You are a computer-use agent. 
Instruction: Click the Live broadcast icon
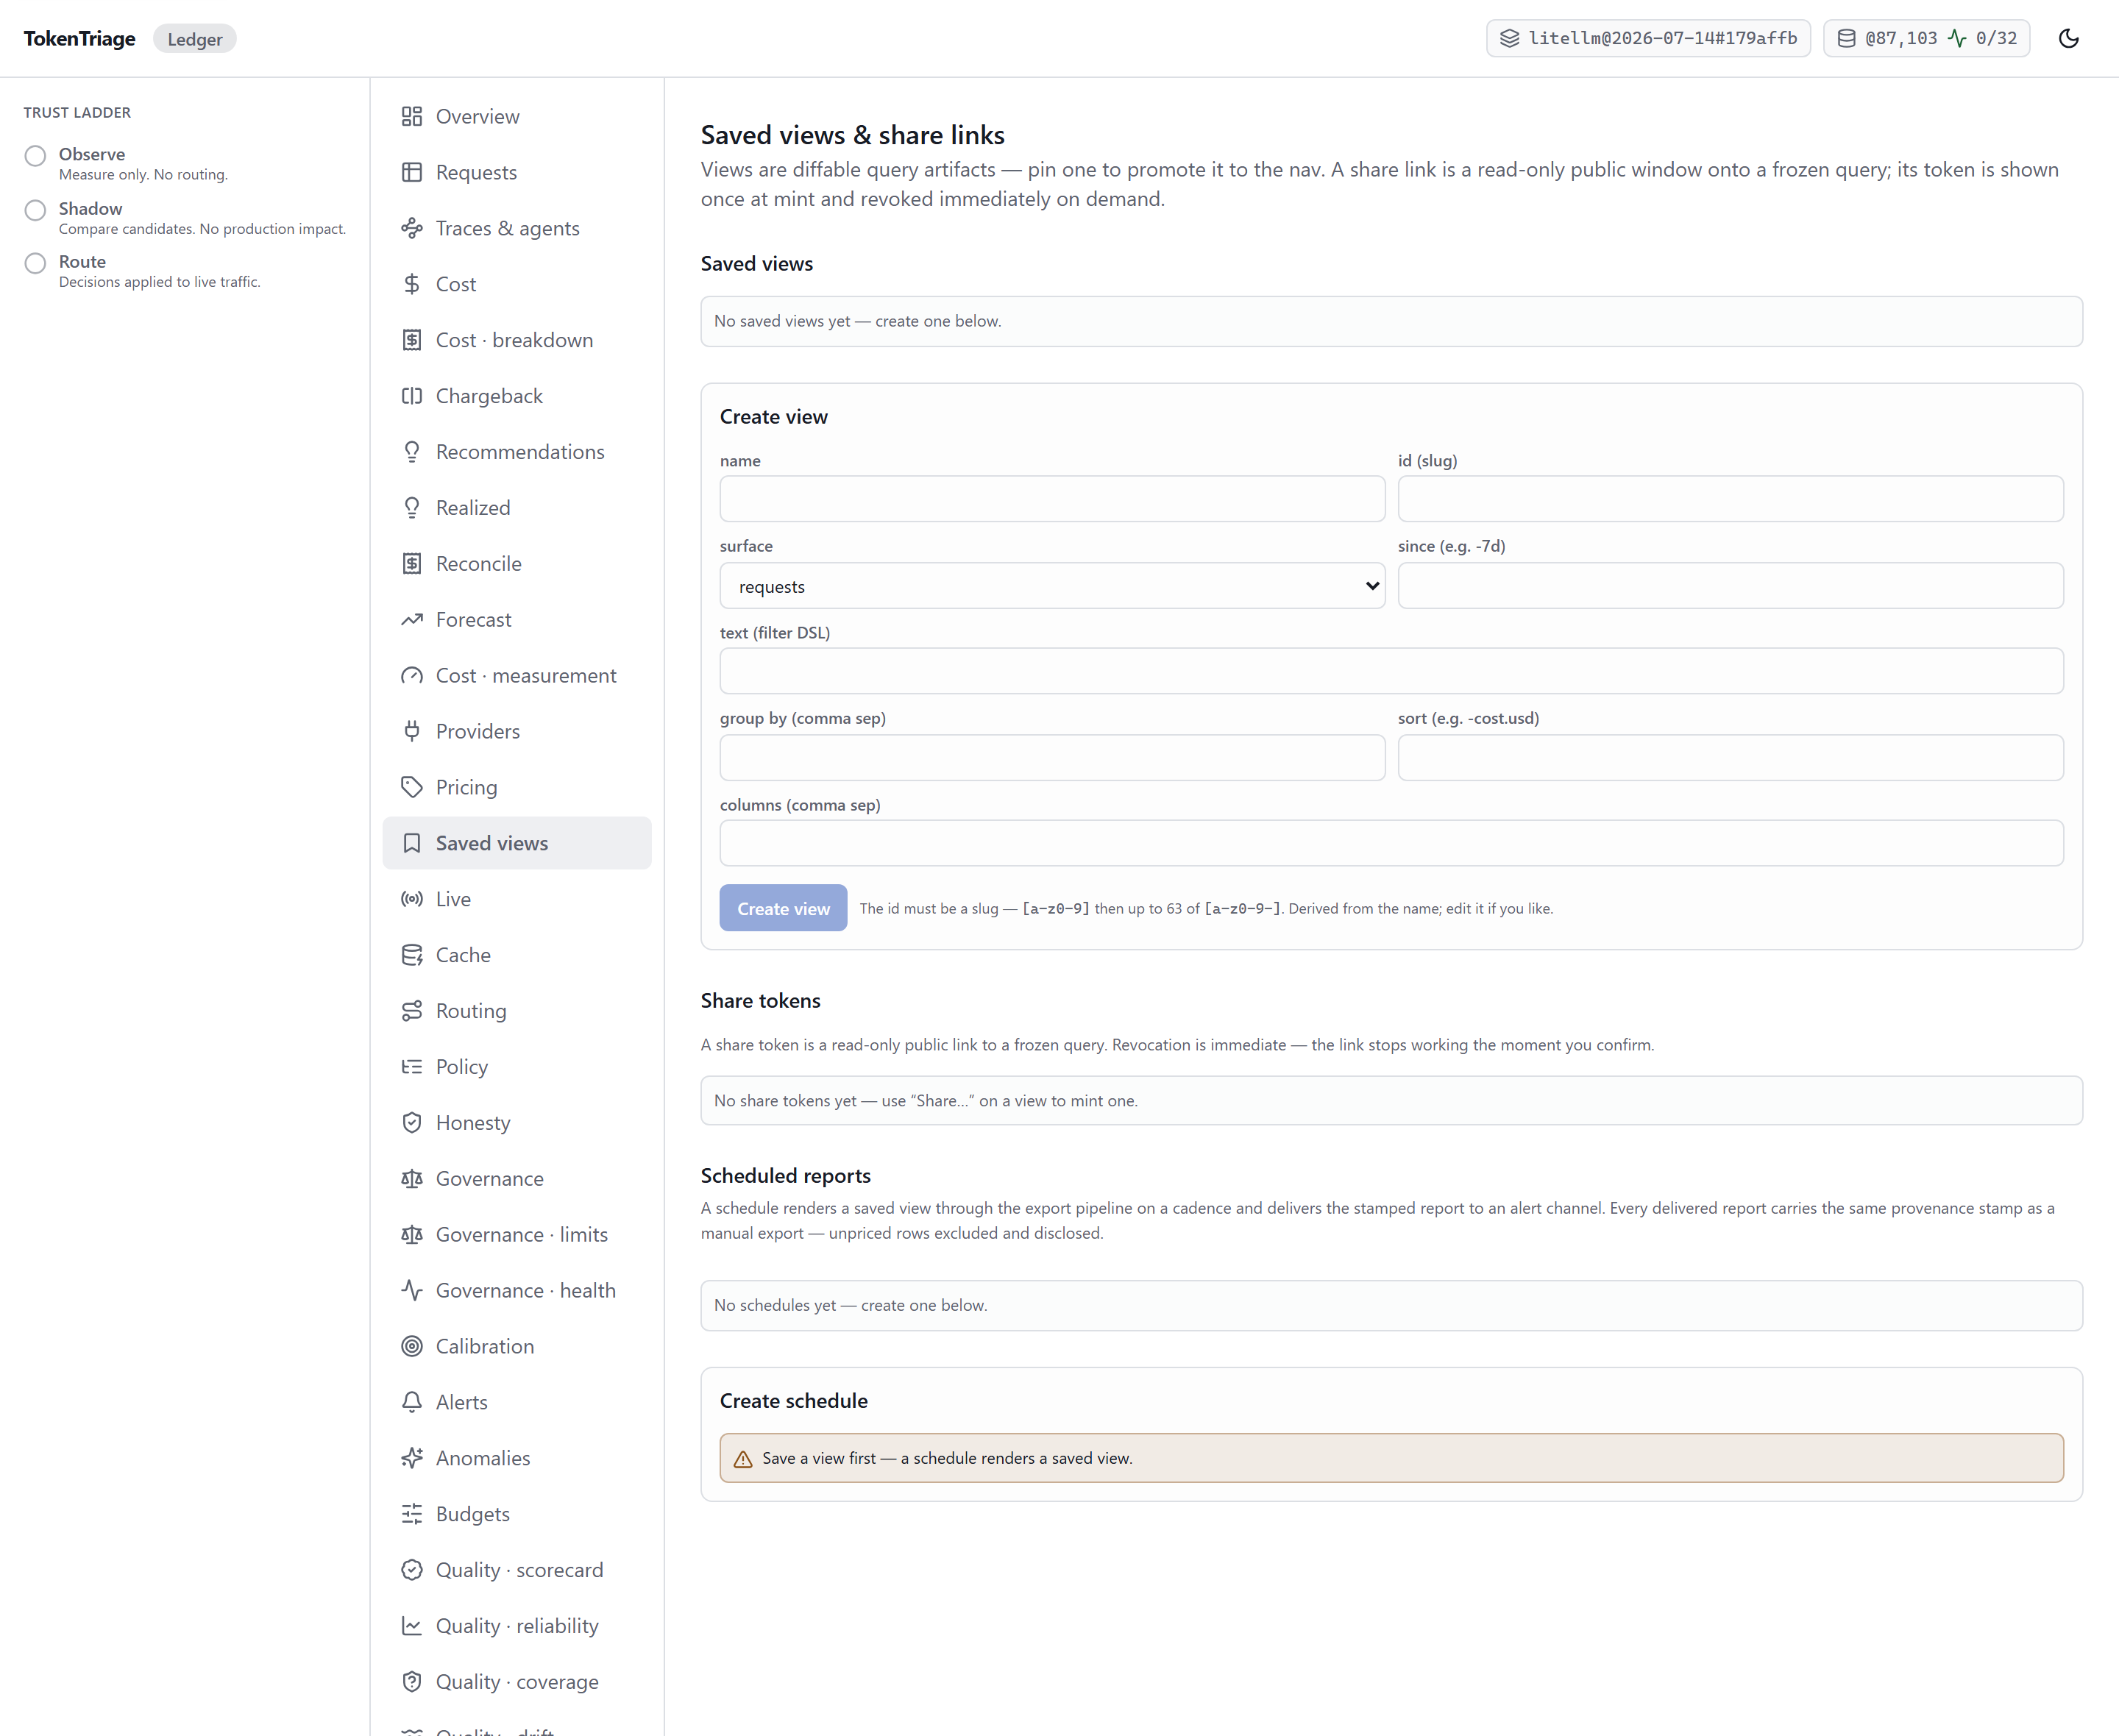(412, 899)
